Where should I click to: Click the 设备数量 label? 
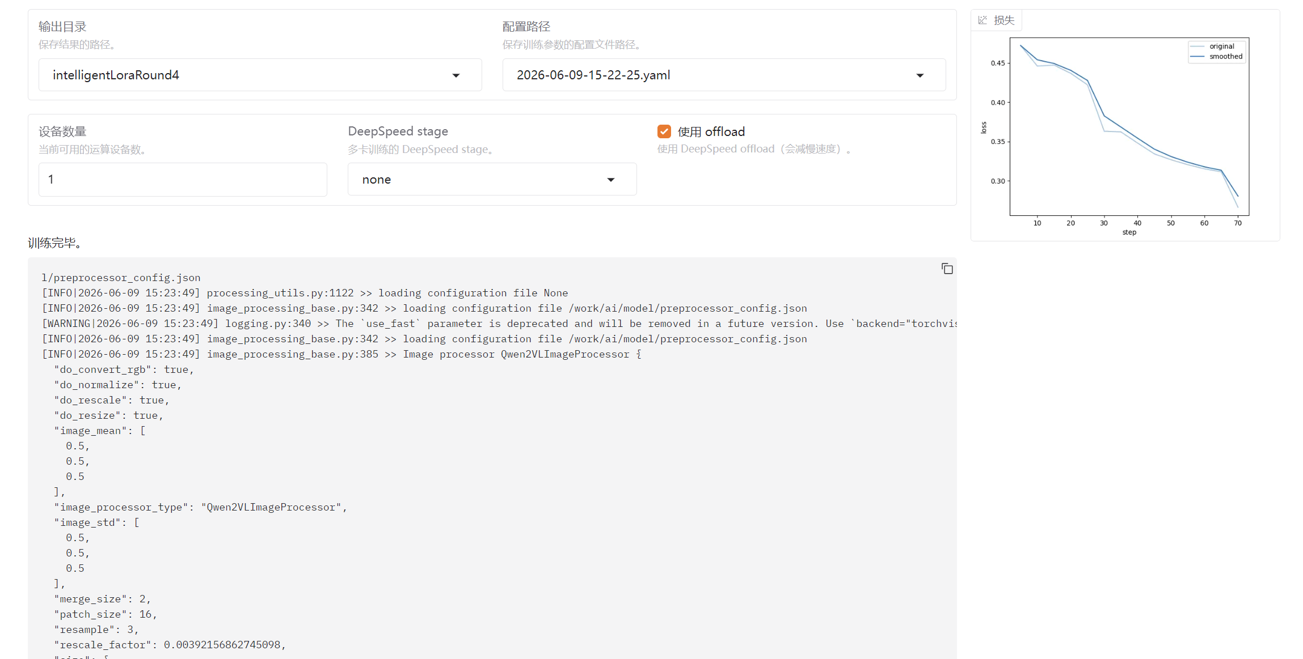(62, 131)
